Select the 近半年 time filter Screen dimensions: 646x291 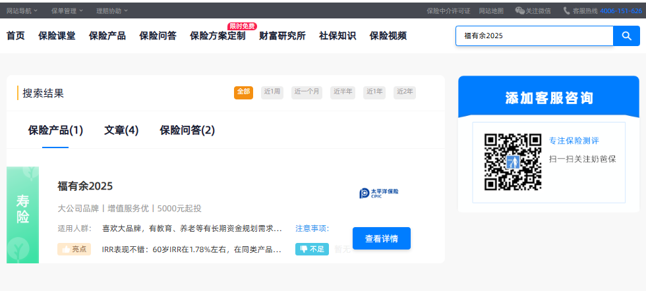pos(342,92)
